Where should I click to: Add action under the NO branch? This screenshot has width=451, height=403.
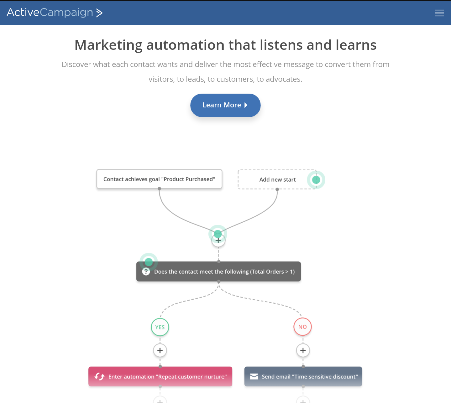(x=303, y=350)
